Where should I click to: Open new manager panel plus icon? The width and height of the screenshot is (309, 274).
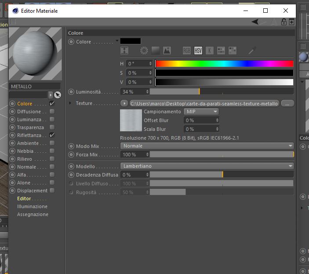click(292, 22)
